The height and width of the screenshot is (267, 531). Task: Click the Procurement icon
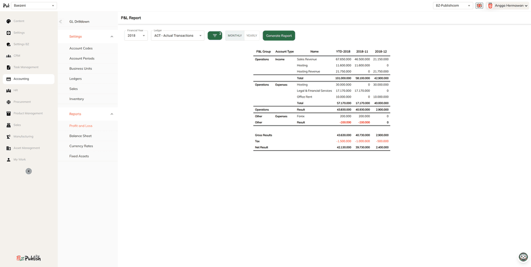point(8,102)
